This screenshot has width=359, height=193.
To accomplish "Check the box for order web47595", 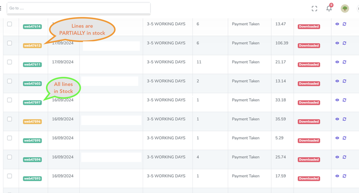I will (x=10, y=138).
